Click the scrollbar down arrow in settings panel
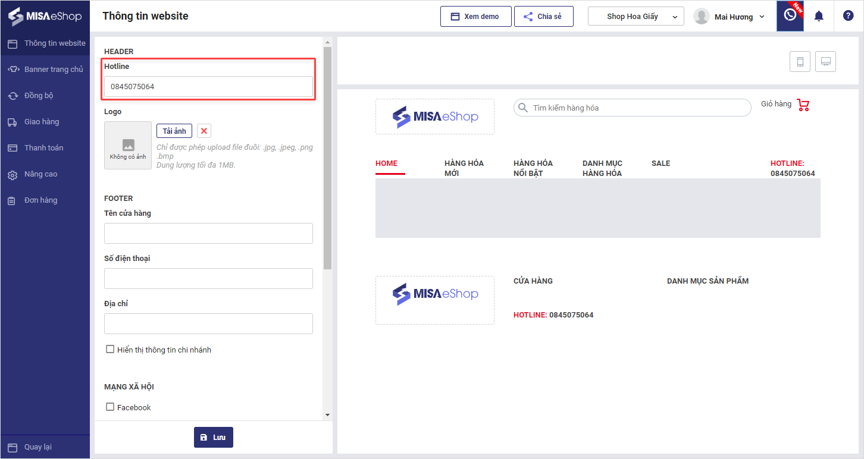864x459 pixels. click(327, 414)
